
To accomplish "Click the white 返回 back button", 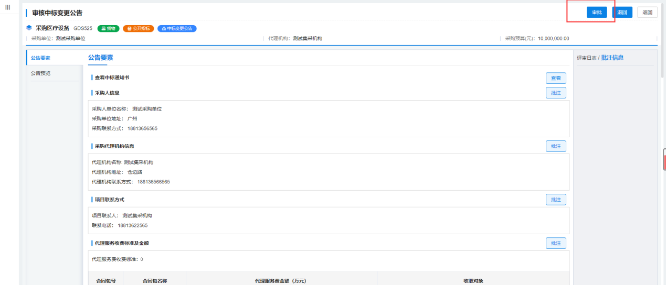I will coord(647,13).
